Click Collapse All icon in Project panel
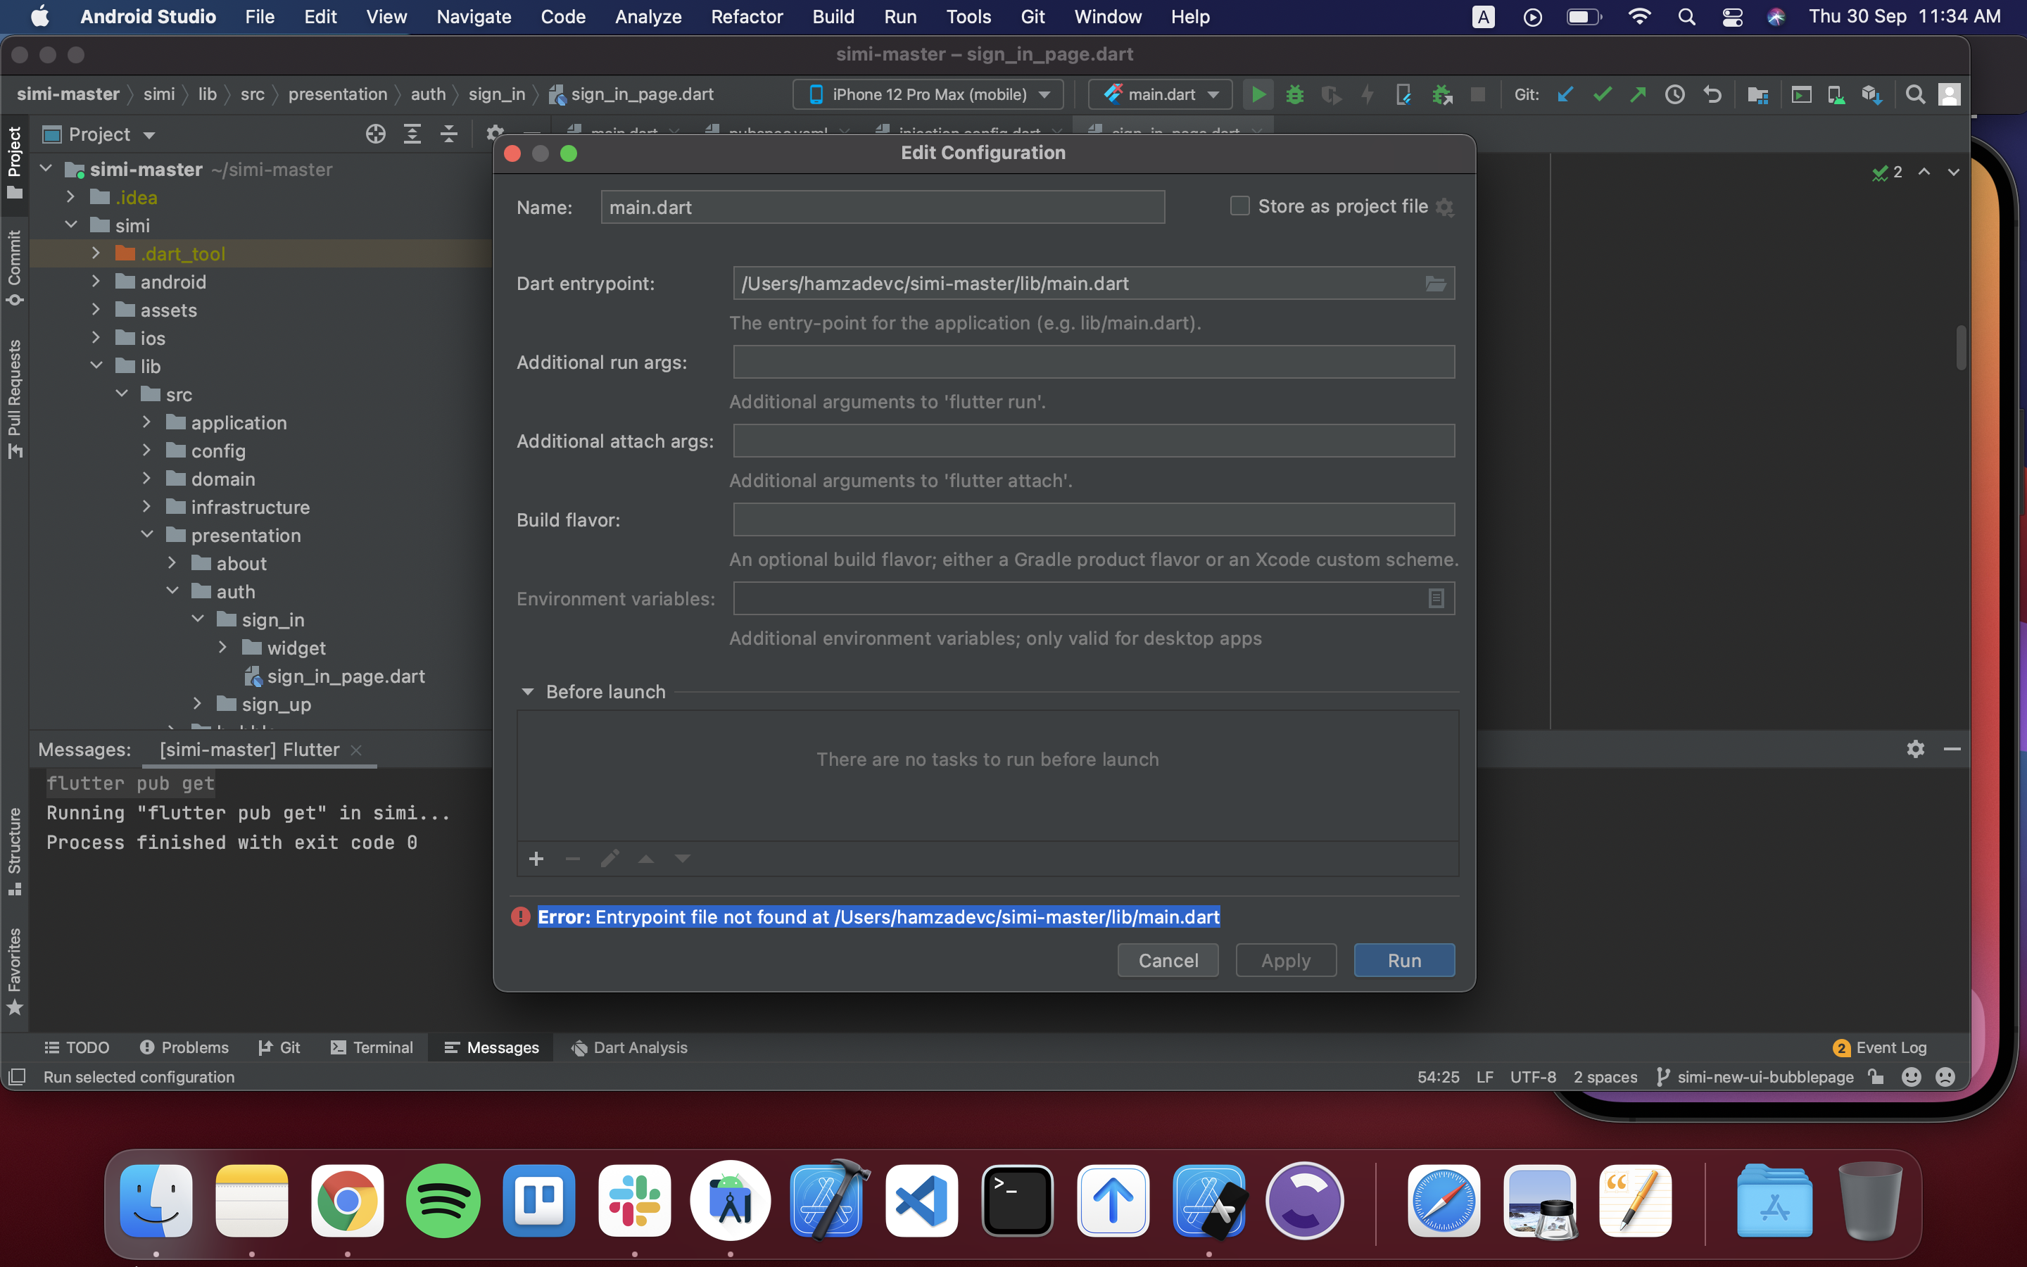 (449, 134)
